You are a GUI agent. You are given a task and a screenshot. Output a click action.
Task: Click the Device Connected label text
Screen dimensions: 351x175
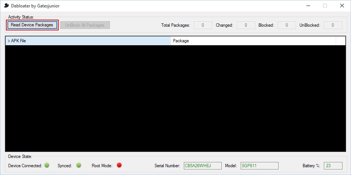point(25,166)
